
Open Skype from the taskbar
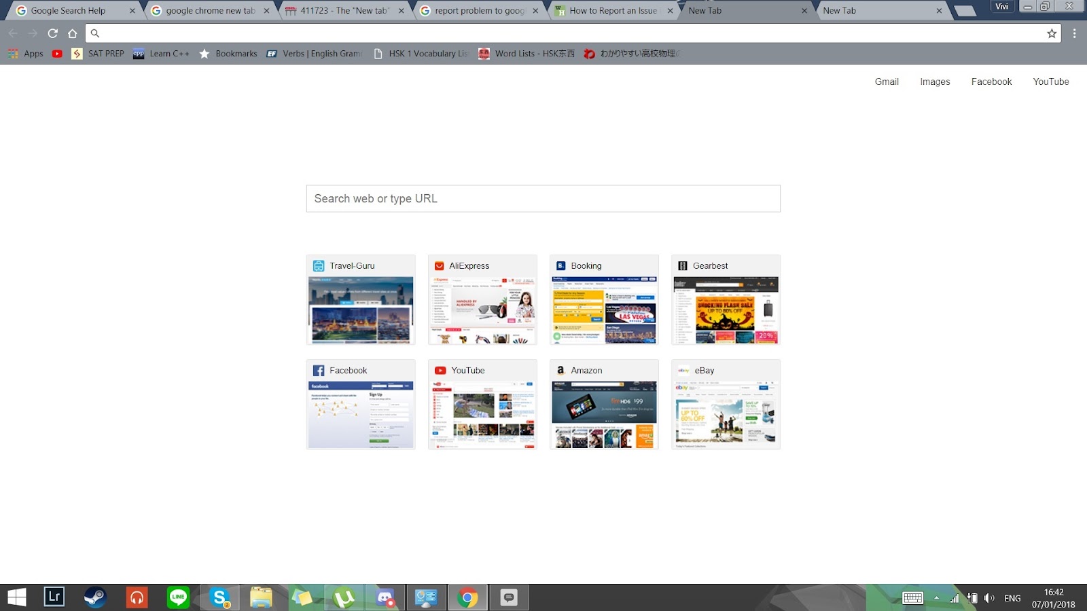tap(220, 597)
